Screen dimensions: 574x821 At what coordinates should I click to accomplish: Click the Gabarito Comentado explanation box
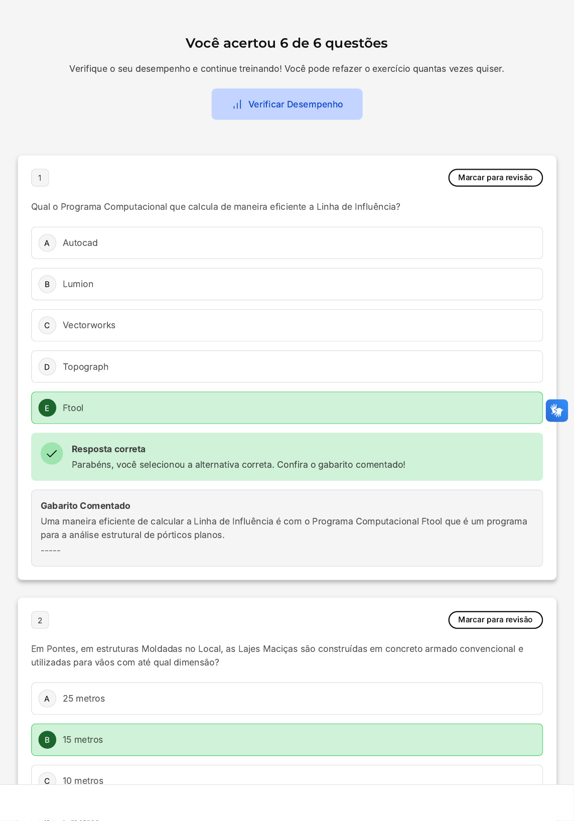(x=286, y=528)
